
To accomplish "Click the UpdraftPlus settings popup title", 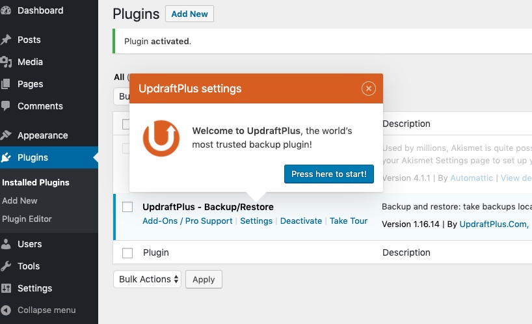I will click(190, 88).
